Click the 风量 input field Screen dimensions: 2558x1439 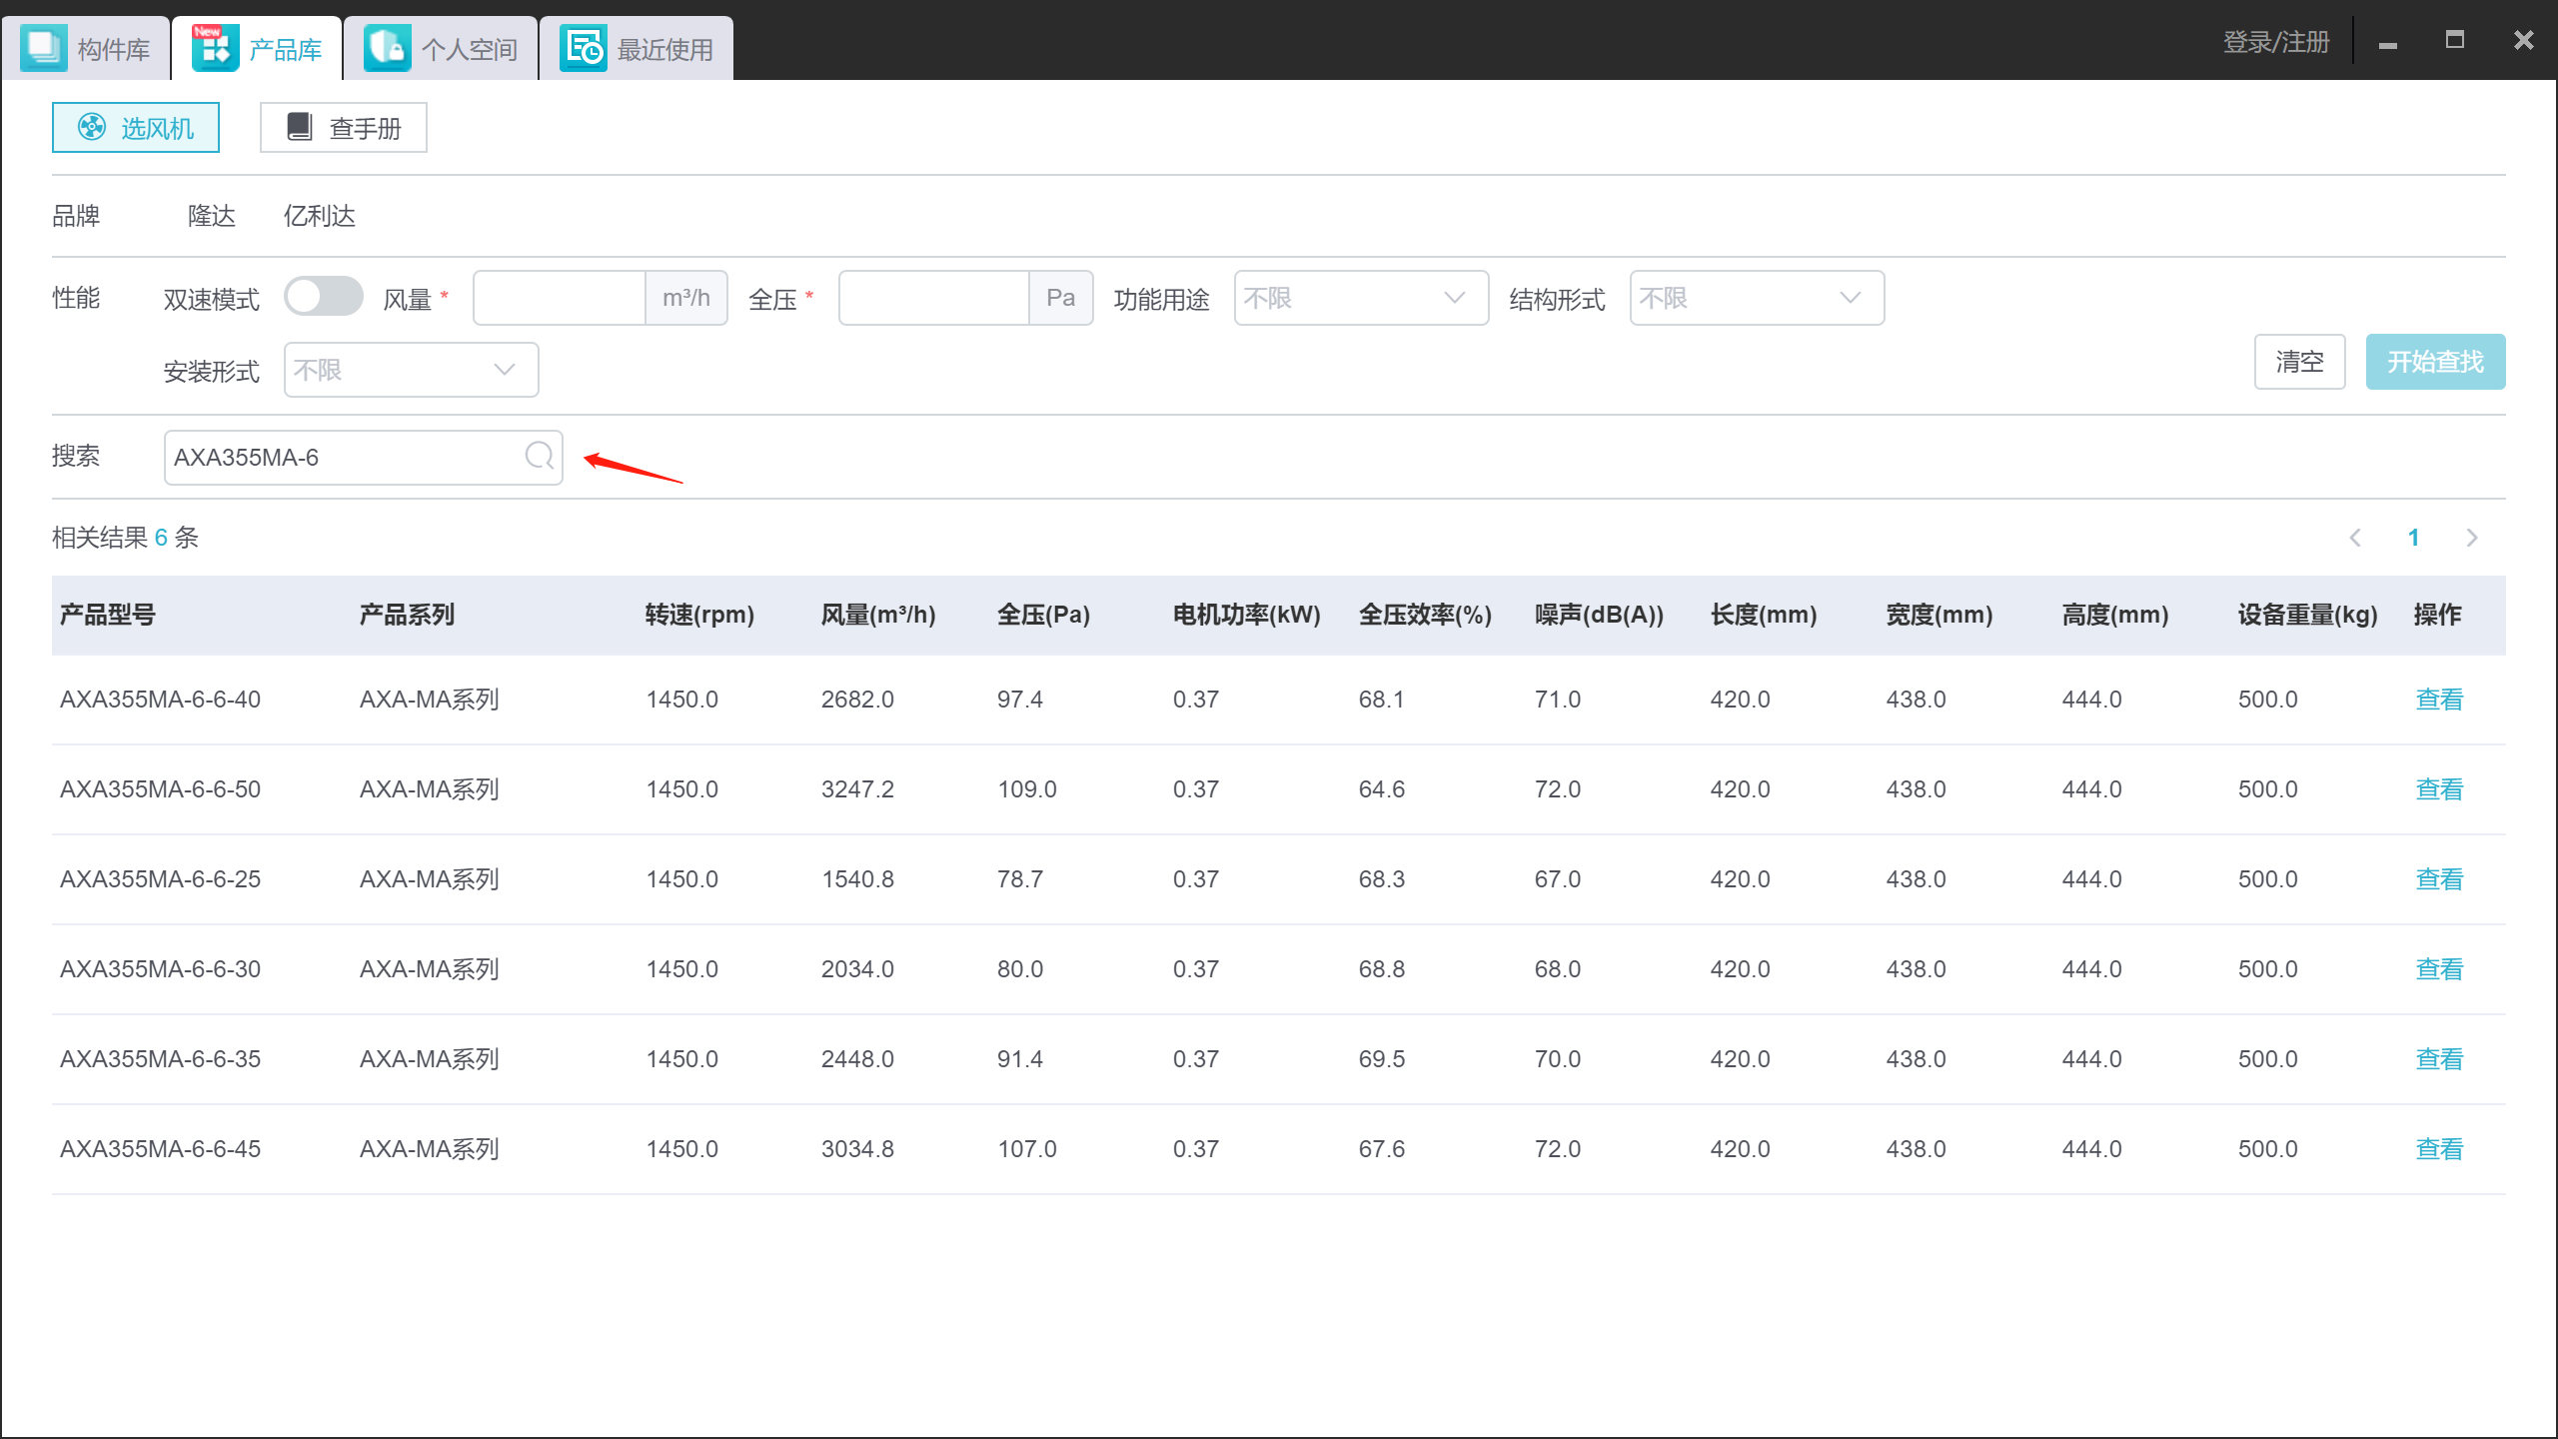click(560, 298)
